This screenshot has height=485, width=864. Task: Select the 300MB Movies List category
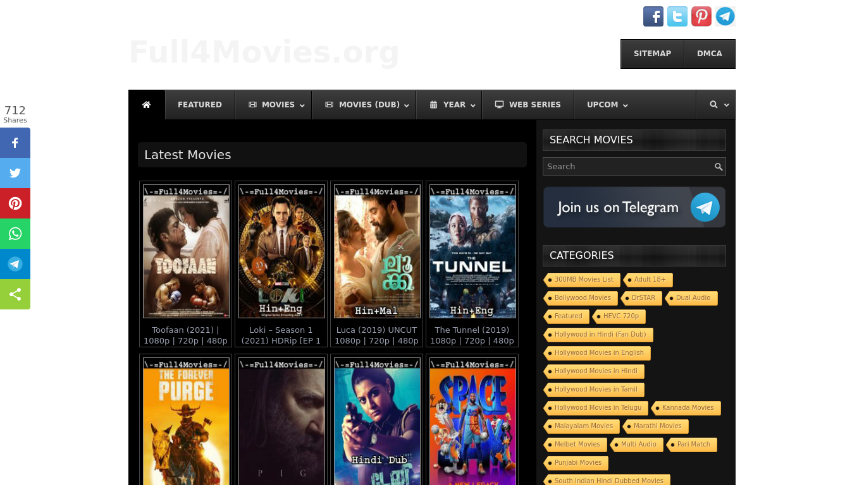581,280
